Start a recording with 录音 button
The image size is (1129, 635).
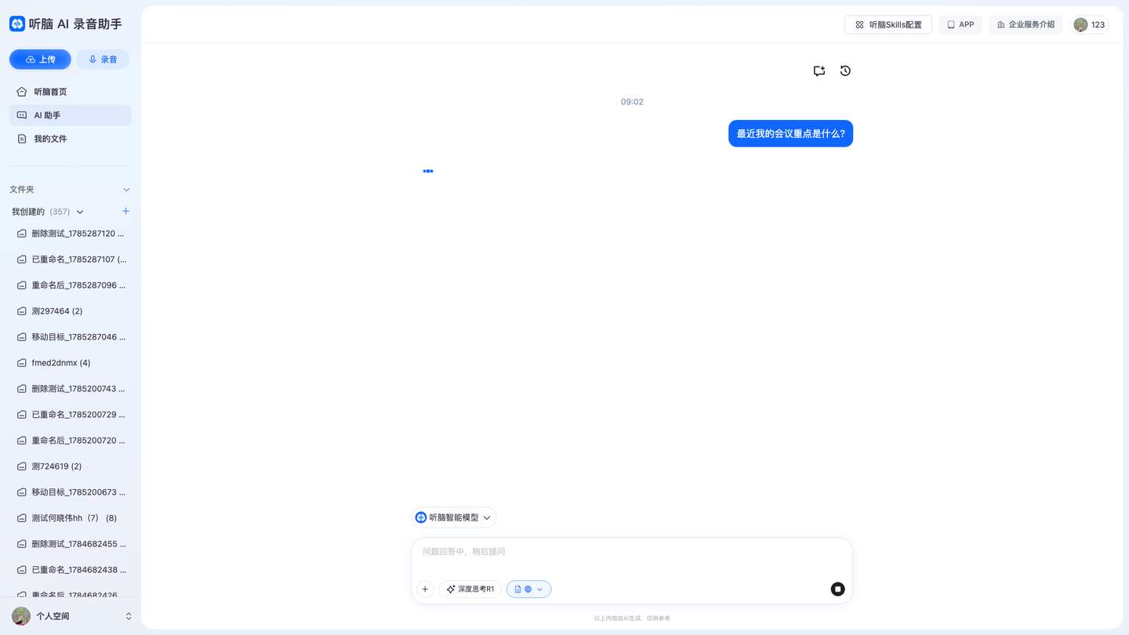pos(103,60)
